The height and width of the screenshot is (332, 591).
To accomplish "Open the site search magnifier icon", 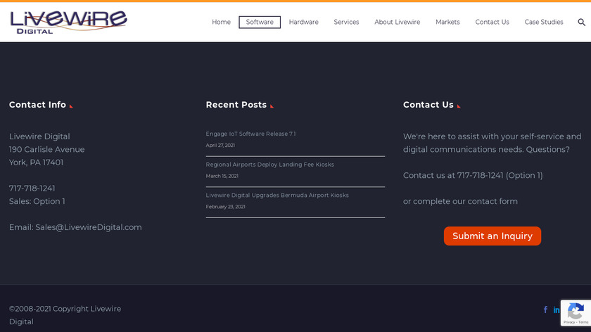I will (x=582, y=23).
